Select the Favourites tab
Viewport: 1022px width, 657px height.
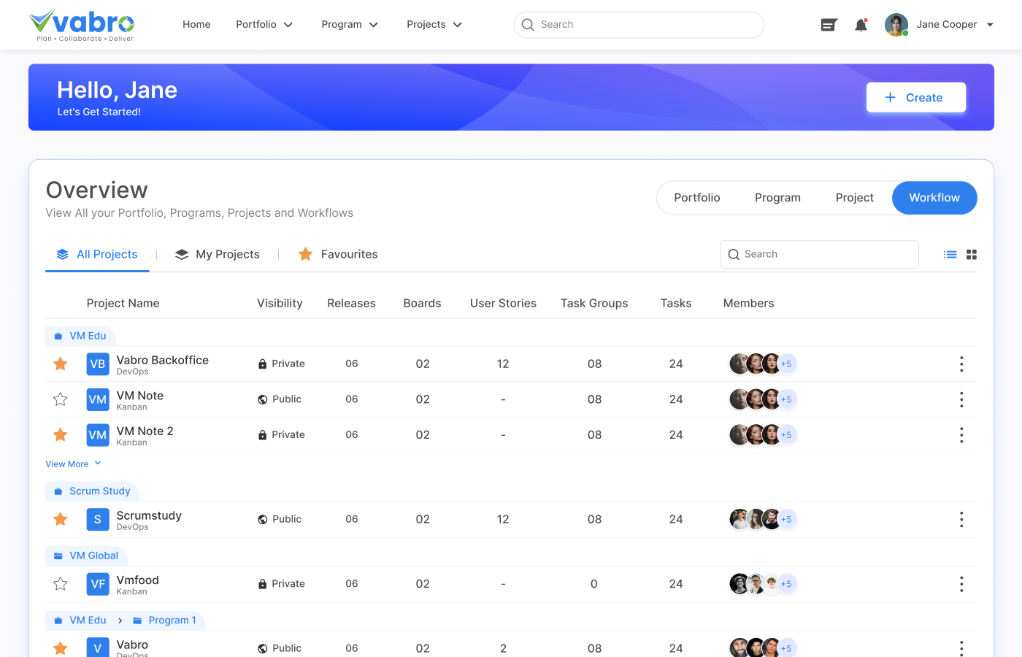[x=338, y=254]
